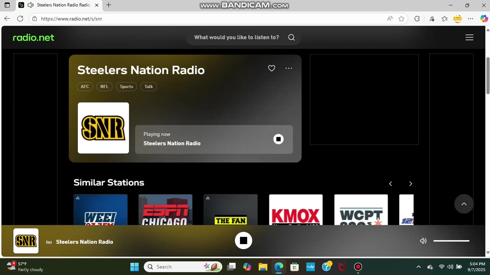
Task: Click the browser back arrow
Action: click(x=7, y=19)
